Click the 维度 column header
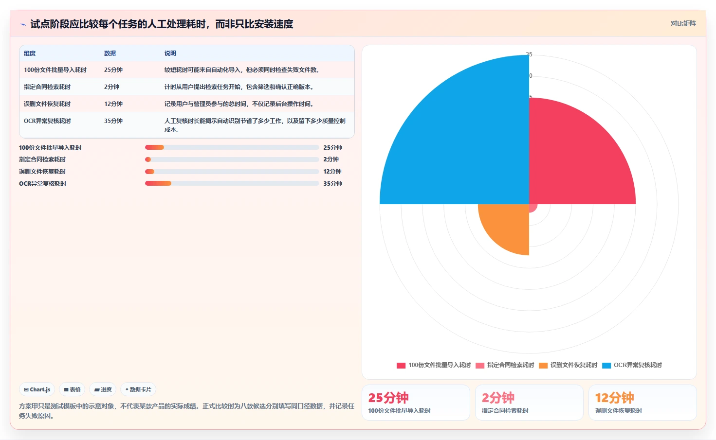The image size is (716, 440). coord(30,53)
